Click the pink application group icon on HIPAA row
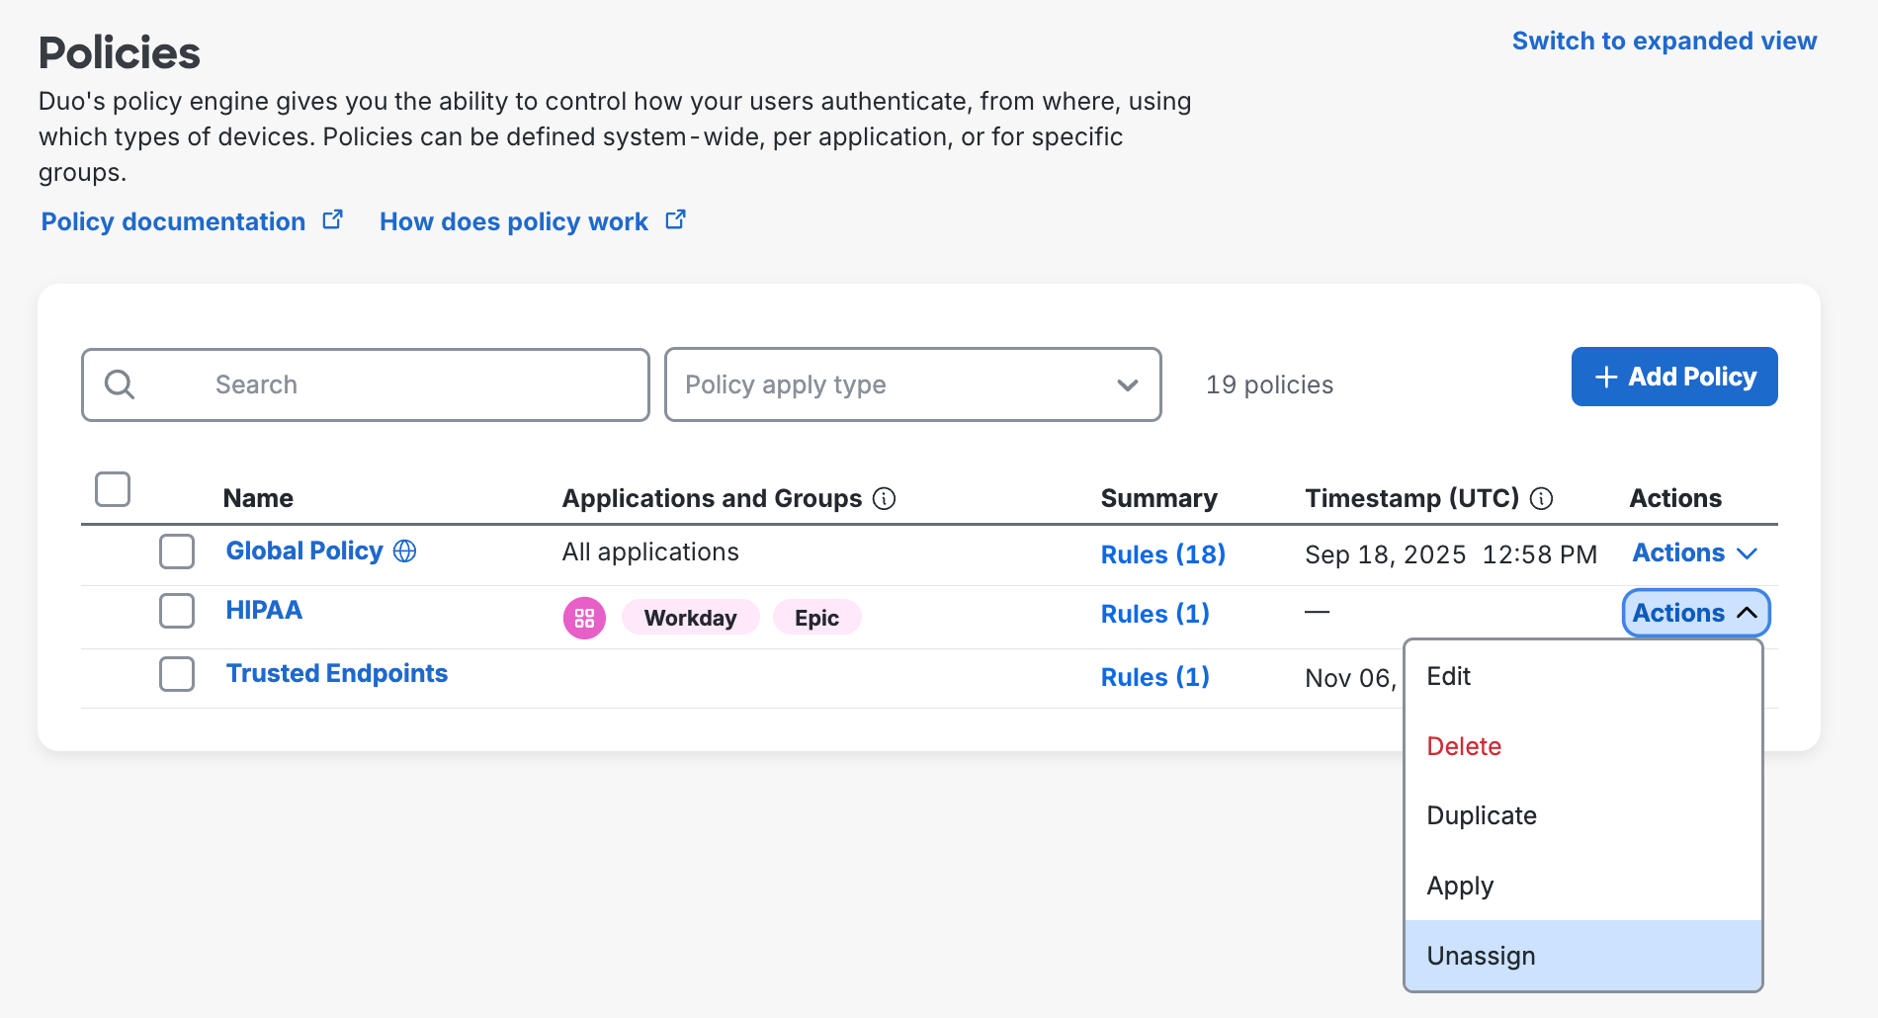This screenshot has height=1018, width=1878. click(x=584, y=617)
